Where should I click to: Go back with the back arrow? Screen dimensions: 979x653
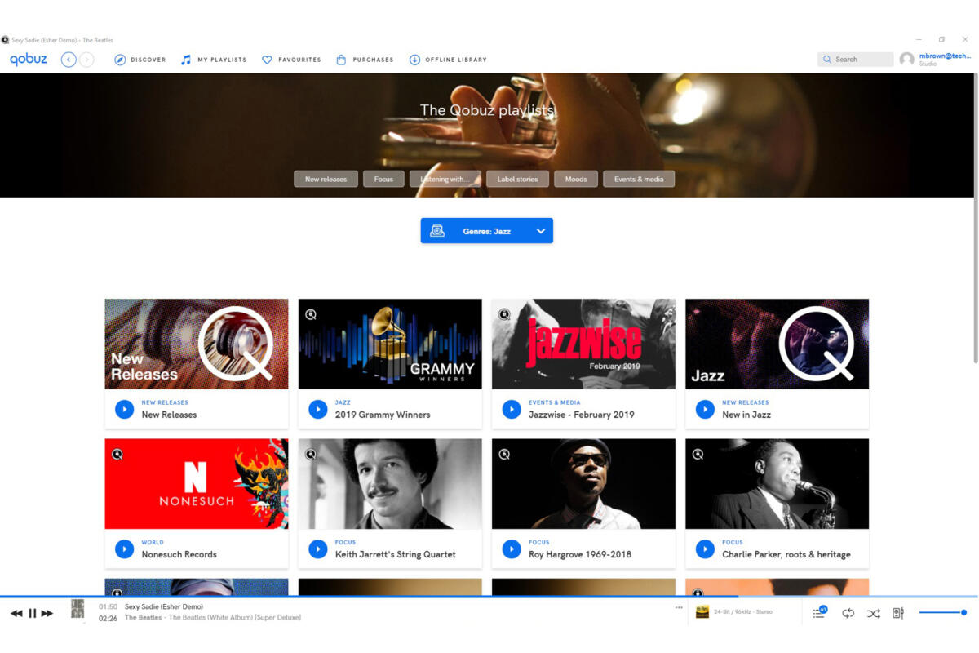tap(69, 60)
